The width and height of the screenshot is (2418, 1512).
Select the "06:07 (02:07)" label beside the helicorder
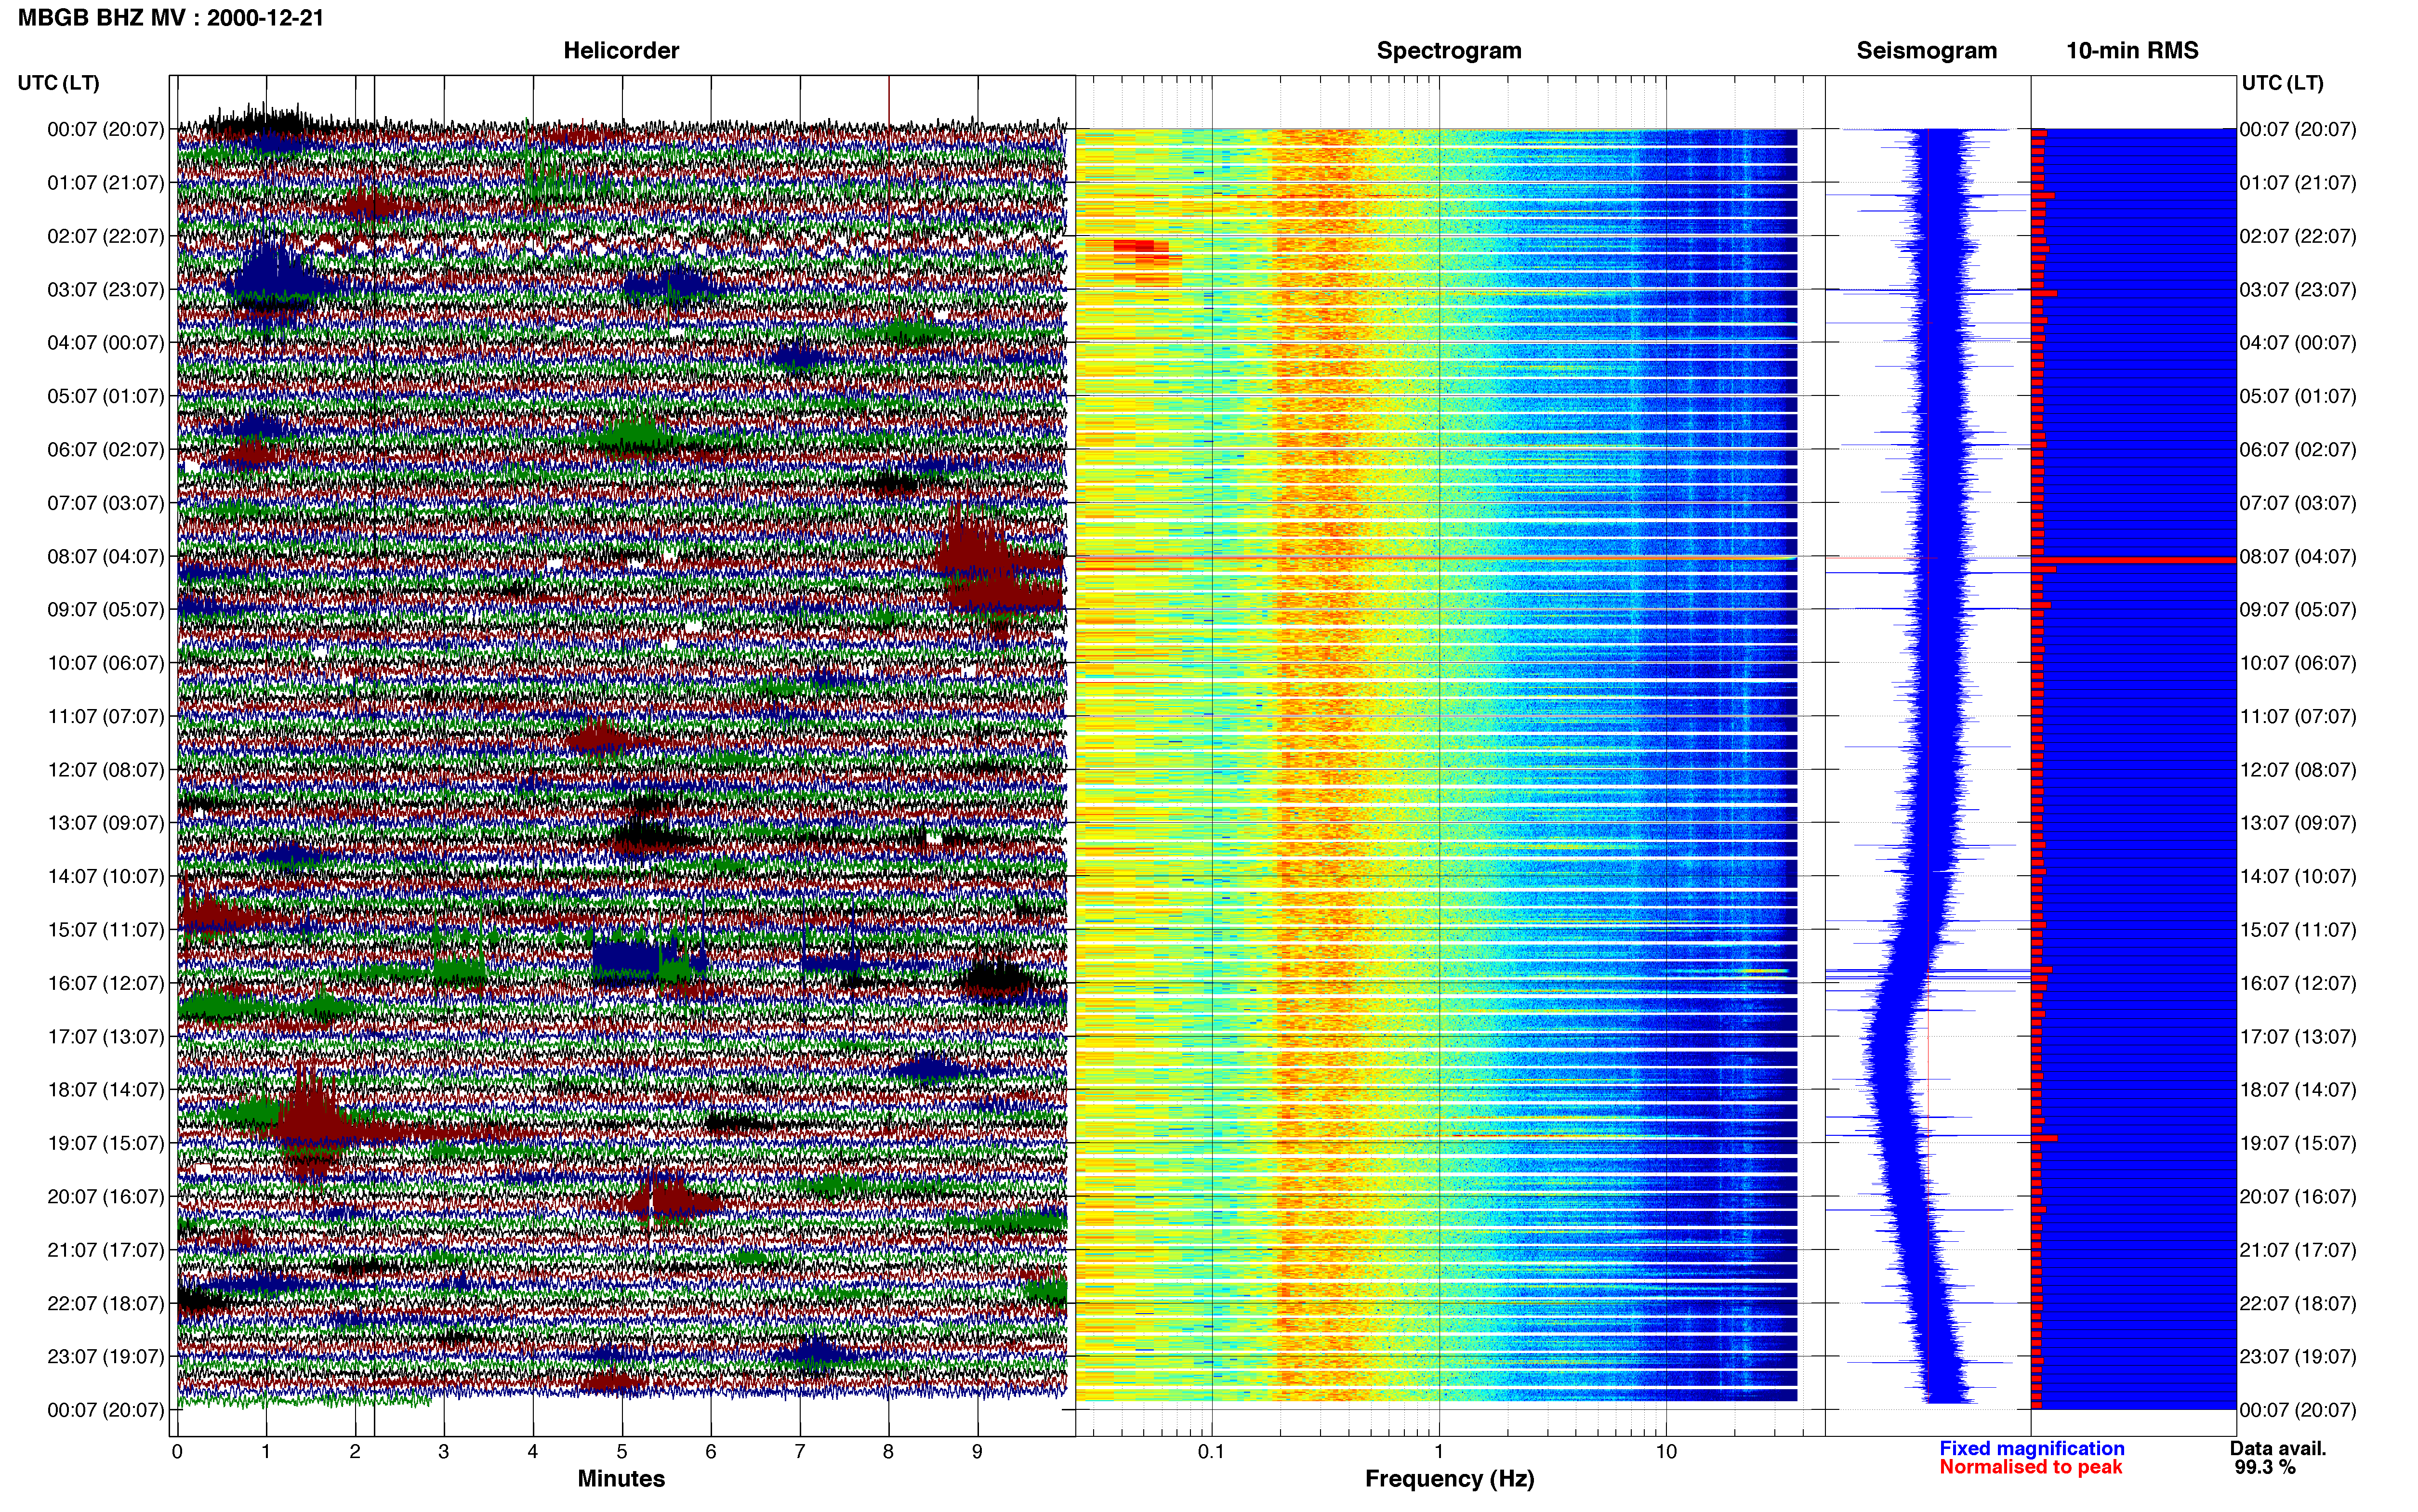105,449
